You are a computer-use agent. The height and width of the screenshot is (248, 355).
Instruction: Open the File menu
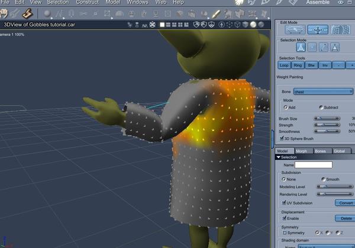5,2
